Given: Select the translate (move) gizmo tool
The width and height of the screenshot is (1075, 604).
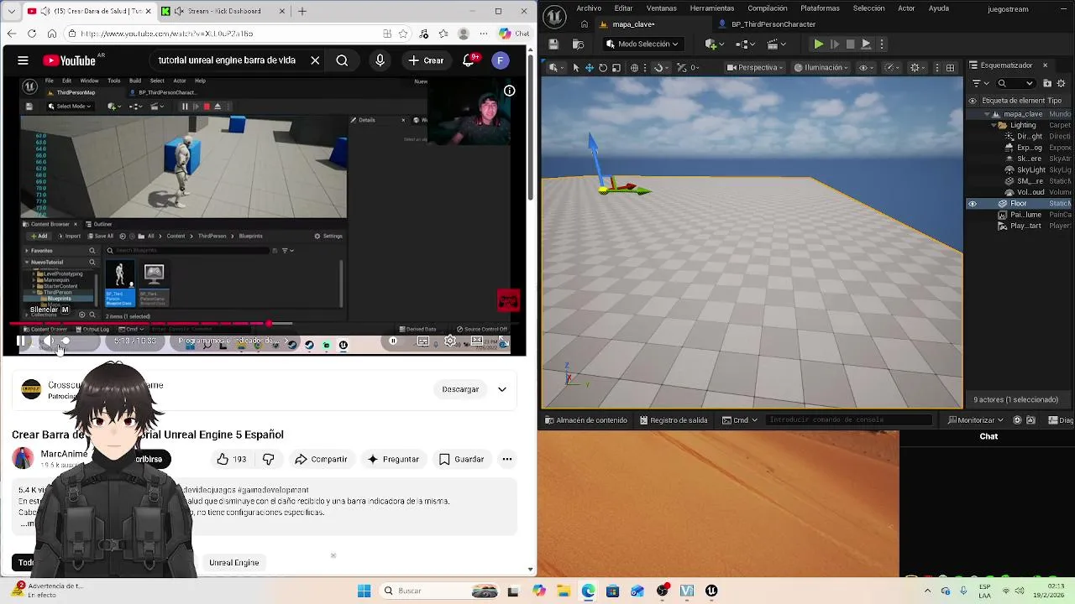Looking at the screenshot, I should coord(590,67).
